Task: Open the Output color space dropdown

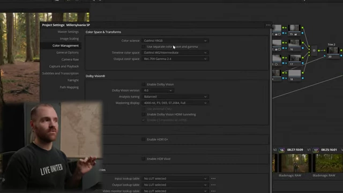Action: (x=175, y=59)
